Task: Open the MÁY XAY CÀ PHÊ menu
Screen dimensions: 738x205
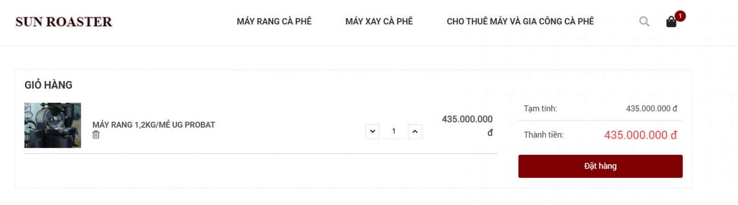Action: point(379,21)
